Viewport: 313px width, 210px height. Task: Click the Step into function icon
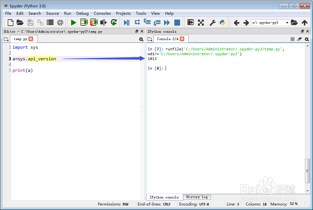147,21
